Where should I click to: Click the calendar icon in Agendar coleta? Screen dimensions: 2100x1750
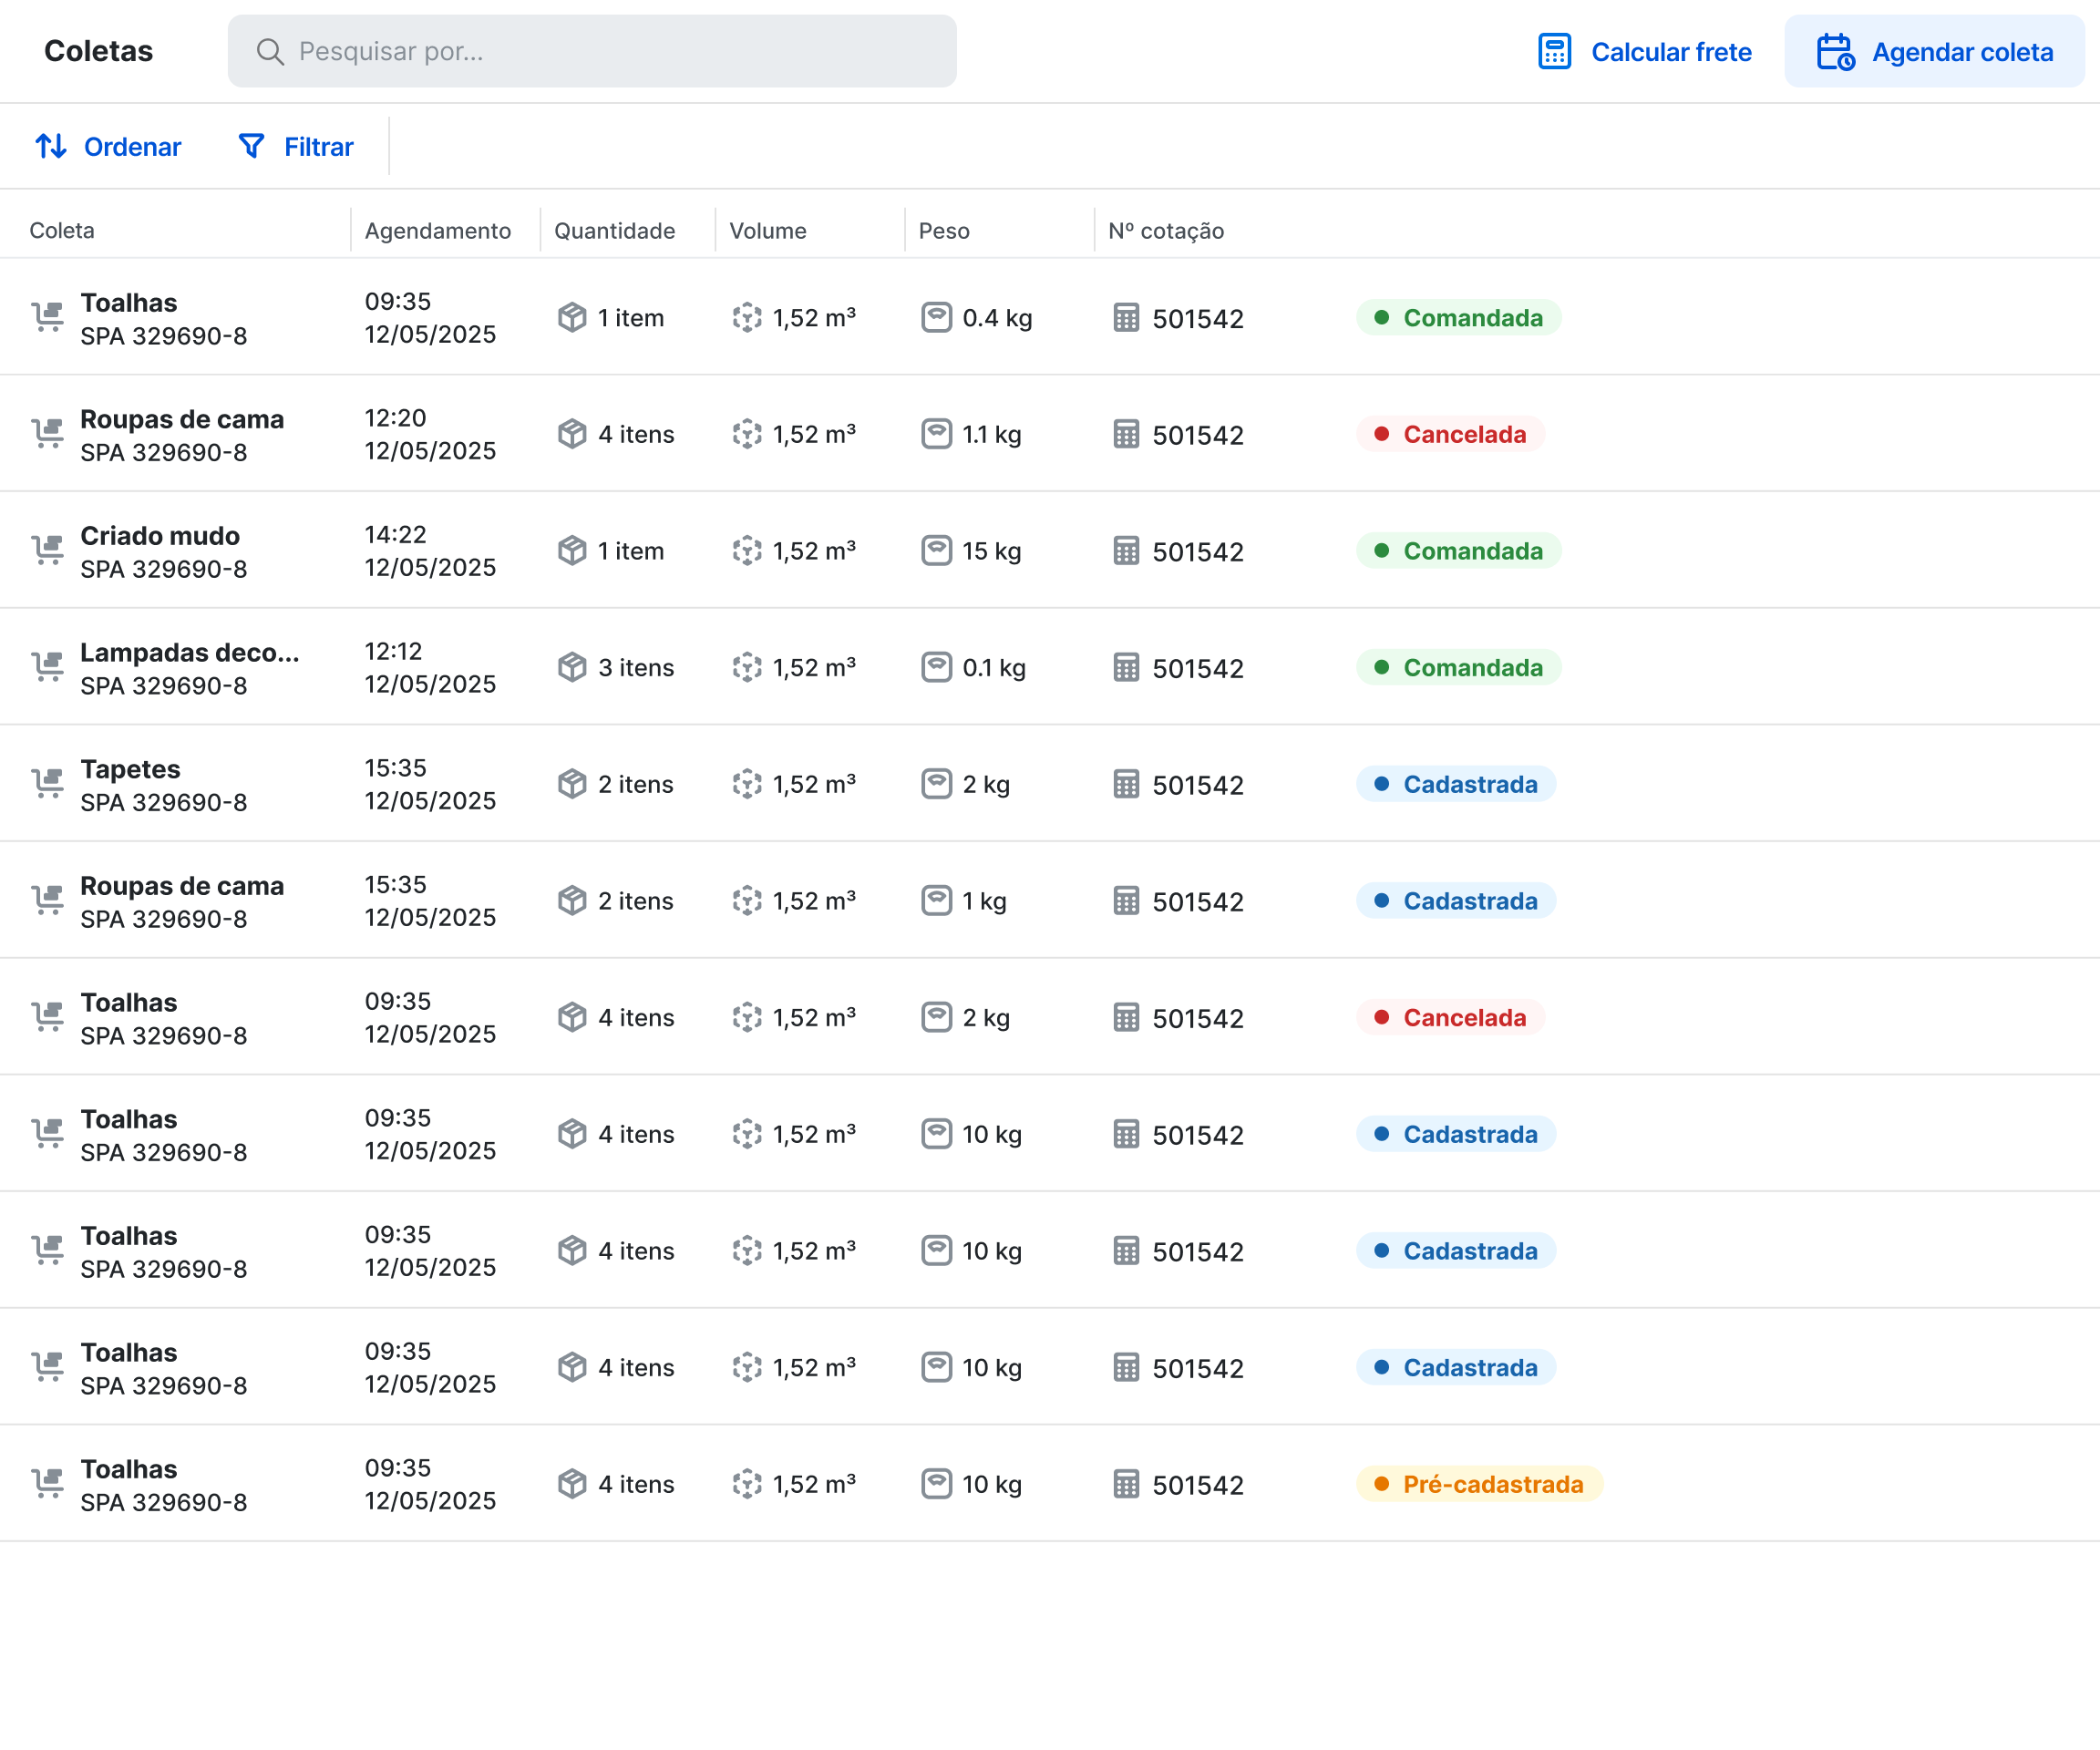point(1835,51)
